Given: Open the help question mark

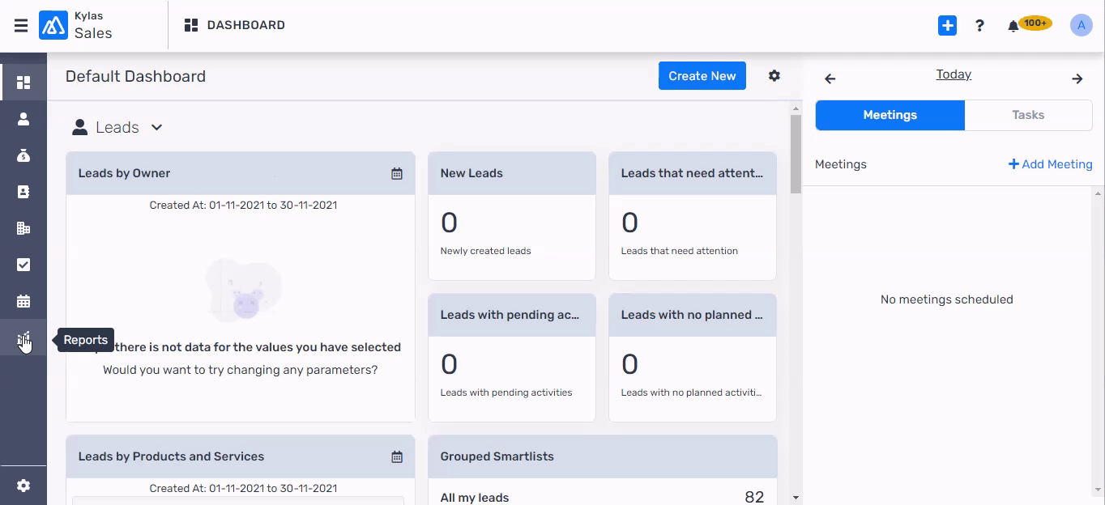Looking at the screenshot, I should (x=979, y=26).
